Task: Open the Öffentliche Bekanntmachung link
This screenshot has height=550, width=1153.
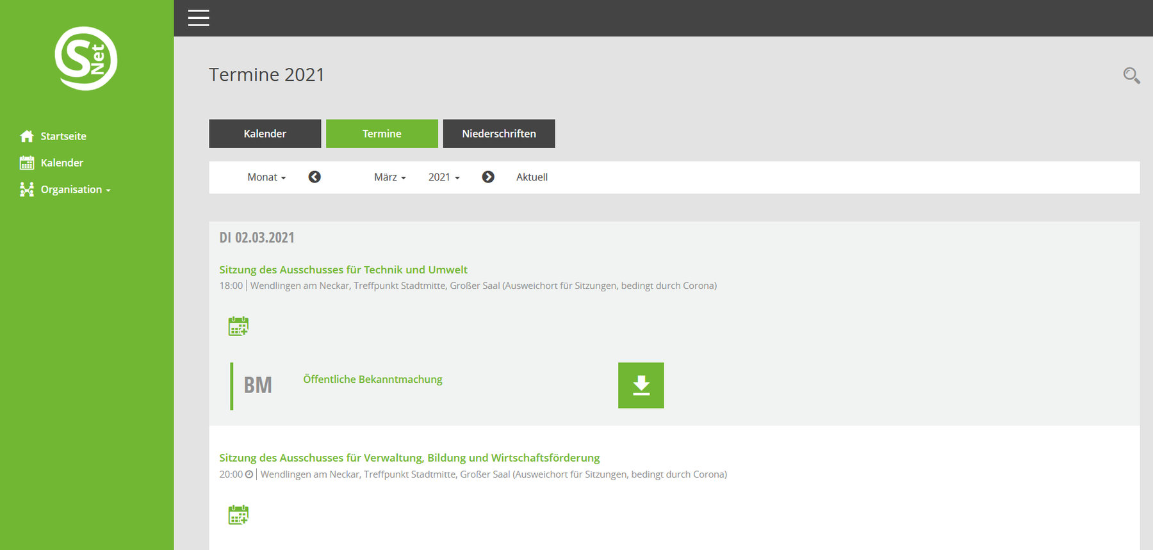Action: tap(373, 379)
